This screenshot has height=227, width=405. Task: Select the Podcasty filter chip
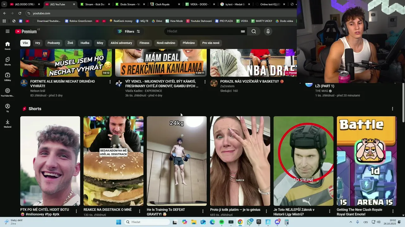coord(54,43)
